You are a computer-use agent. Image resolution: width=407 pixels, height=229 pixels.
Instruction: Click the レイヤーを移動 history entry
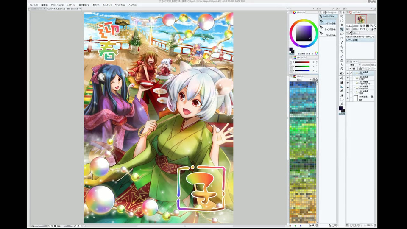(360, 40)
